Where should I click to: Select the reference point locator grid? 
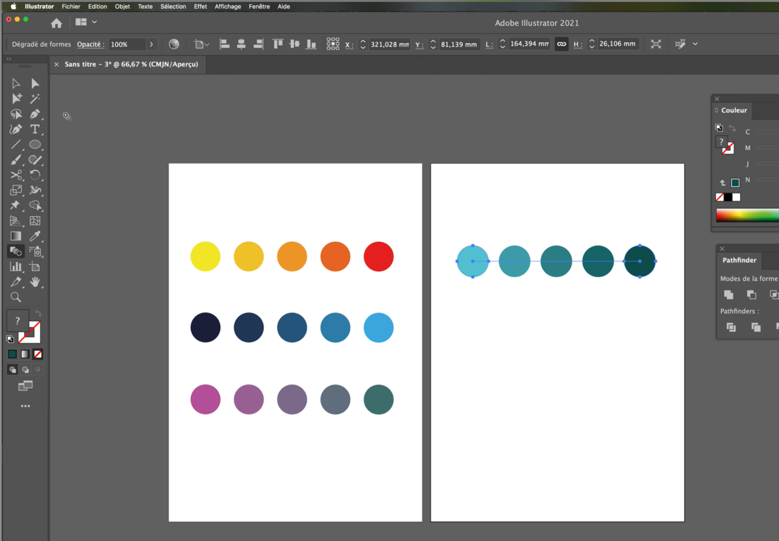pyautogui.click(x=333, y=44)
